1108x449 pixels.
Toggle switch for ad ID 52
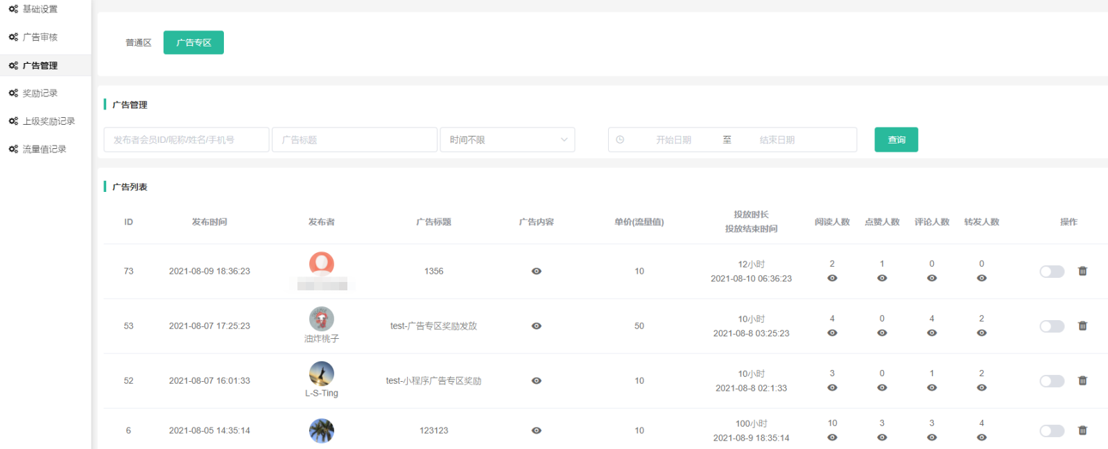click(x=1051, y=381)
